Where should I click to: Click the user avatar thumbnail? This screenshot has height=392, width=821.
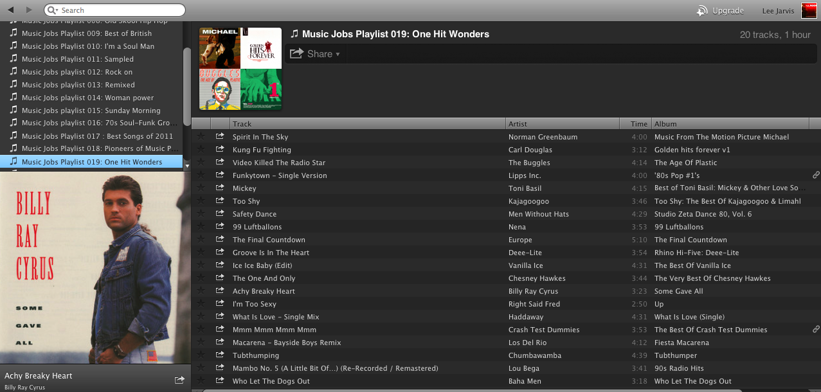(x=809, y=10)
